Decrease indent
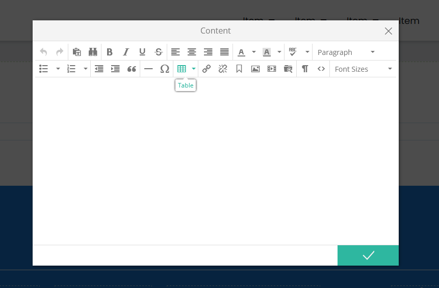This screenshot has width=439, height=288. tap(99, 69)
